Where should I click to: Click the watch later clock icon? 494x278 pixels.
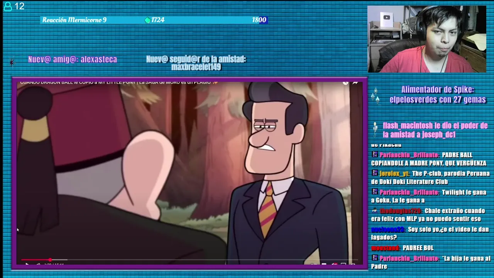345,82
